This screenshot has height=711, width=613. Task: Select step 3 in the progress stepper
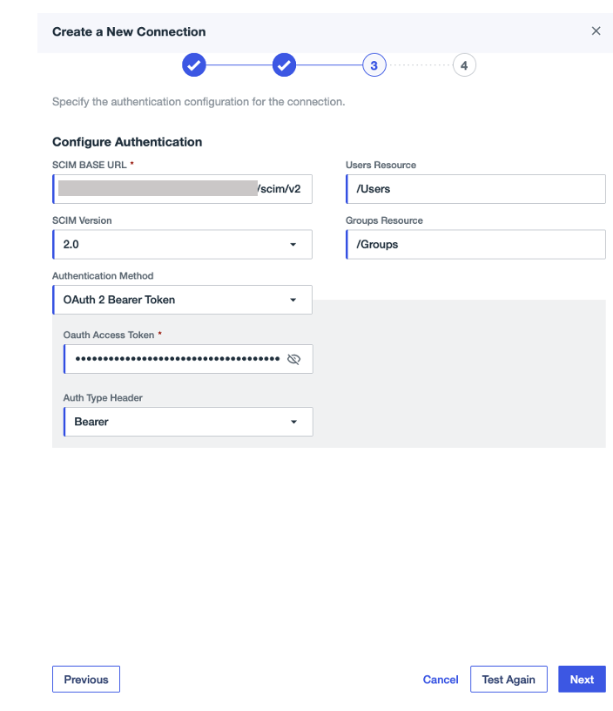point(374,64)
